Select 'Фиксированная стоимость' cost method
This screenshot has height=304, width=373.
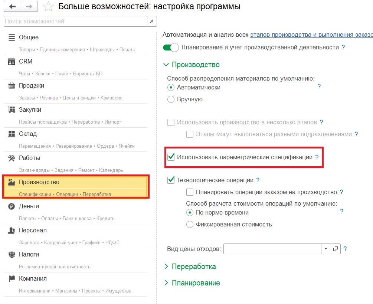click(x=190, y=225)
